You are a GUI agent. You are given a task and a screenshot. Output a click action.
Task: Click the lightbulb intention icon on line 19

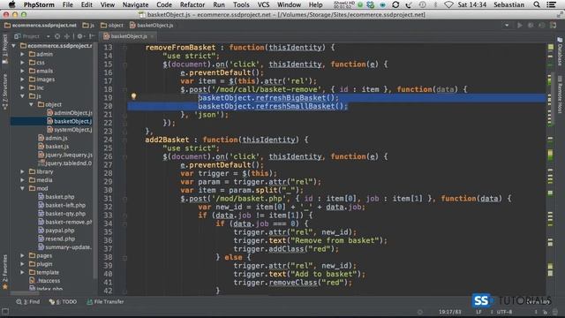click(x=133, y=96)
